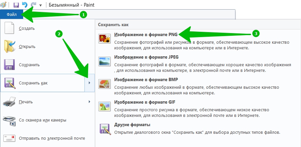
Task: Expand the Печать submenu arrow
Action: click(89, 102)
